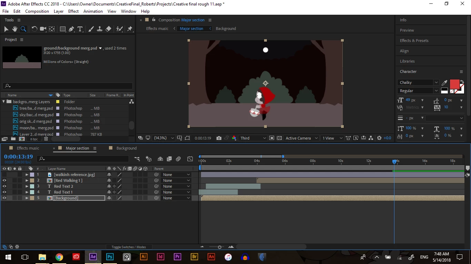Select the Unified Camera tool
Viewport: 471px width, 264px height.
[x=43, y=29]
